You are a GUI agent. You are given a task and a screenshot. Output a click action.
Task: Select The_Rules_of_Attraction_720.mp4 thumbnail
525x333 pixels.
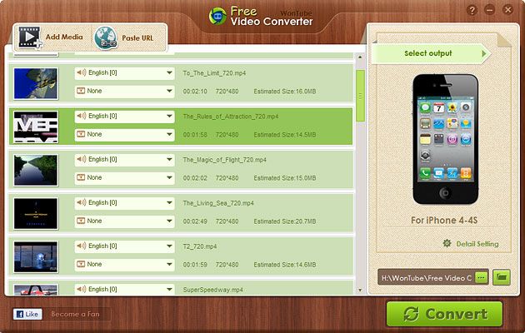[x=35, y=125]
